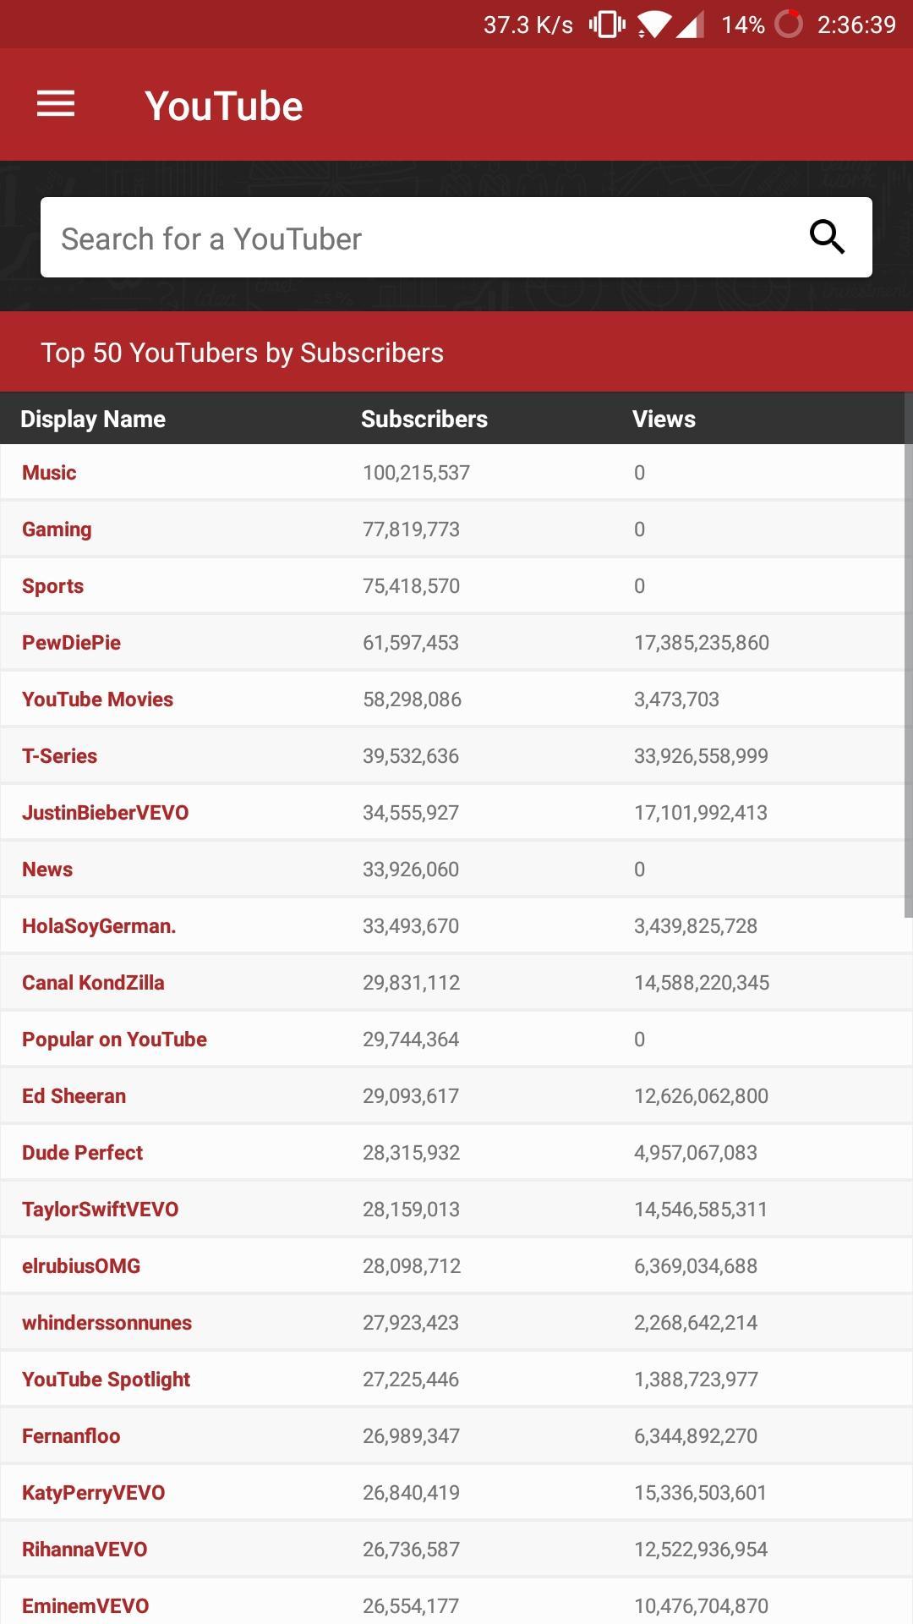Open the Gaming channel link
This screenshot has height=1624, width=913.
click(57, 529)
